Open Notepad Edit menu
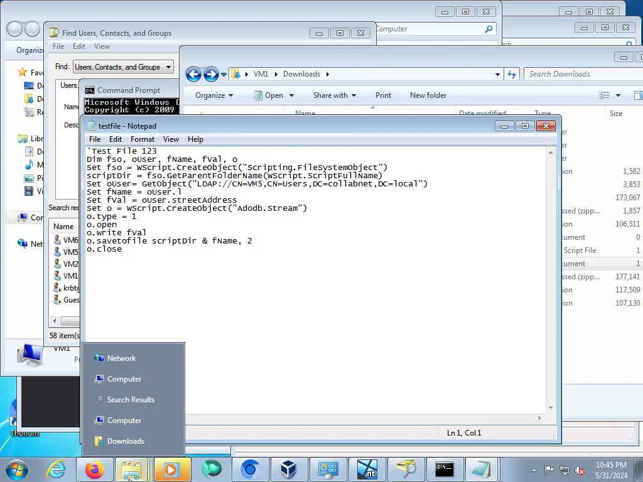 (116, 139)
